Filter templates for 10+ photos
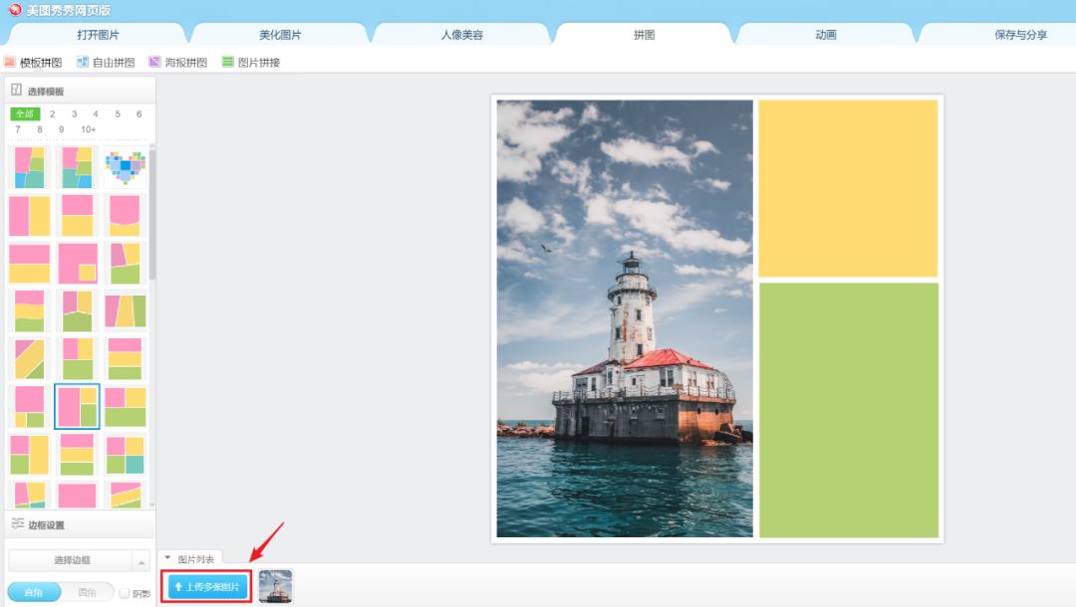 tap(89, 129)
